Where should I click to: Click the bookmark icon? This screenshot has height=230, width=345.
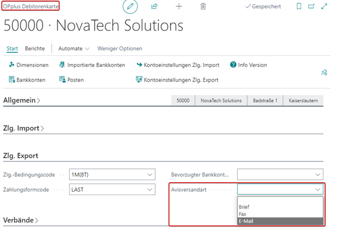click(x=299, y=6)
